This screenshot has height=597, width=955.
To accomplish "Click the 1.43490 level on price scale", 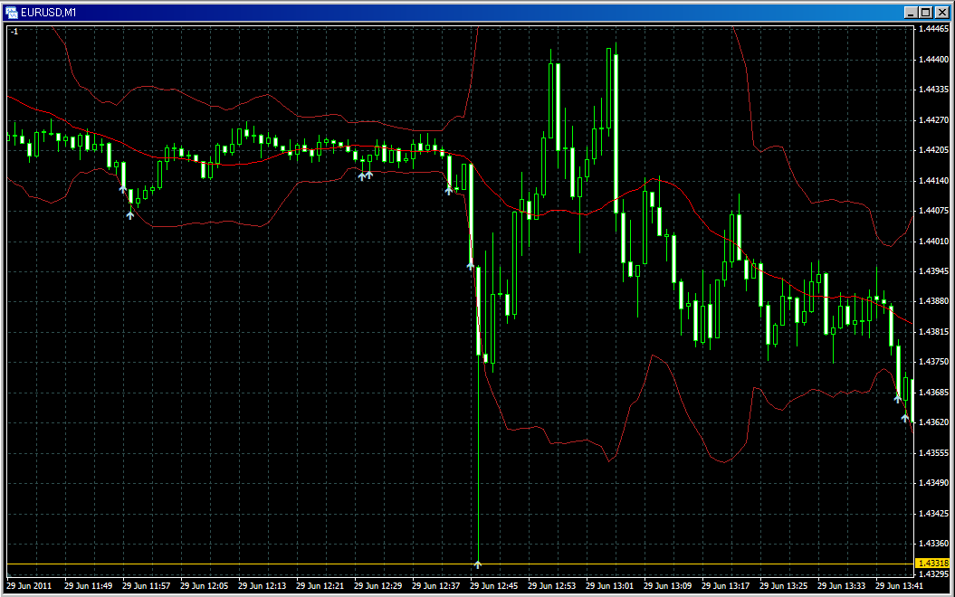I will (932, 483).
